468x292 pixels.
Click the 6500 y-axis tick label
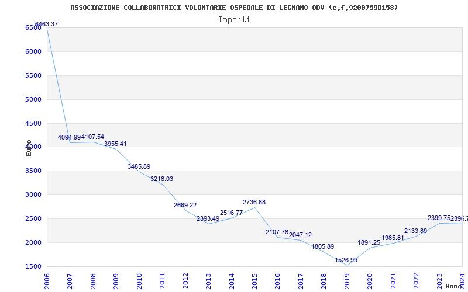point(33,27)
